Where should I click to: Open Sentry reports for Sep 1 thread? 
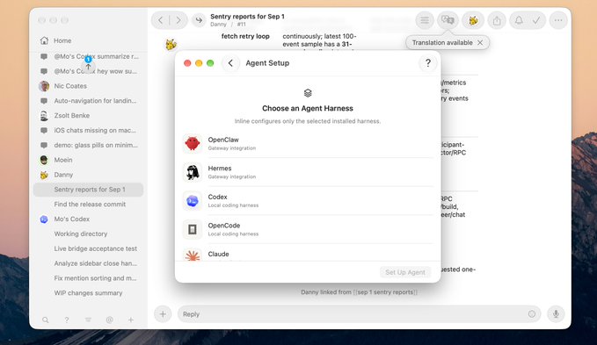pos(88,190)
